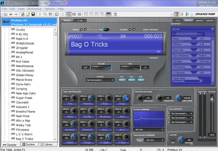This screenshot has height=151, width=218.
Task: Open the Help menu
Action: 61,9
